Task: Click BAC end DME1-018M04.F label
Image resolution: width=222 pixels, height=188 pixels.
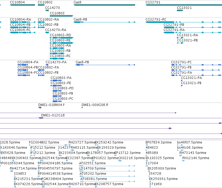Action: pos(52,105)
